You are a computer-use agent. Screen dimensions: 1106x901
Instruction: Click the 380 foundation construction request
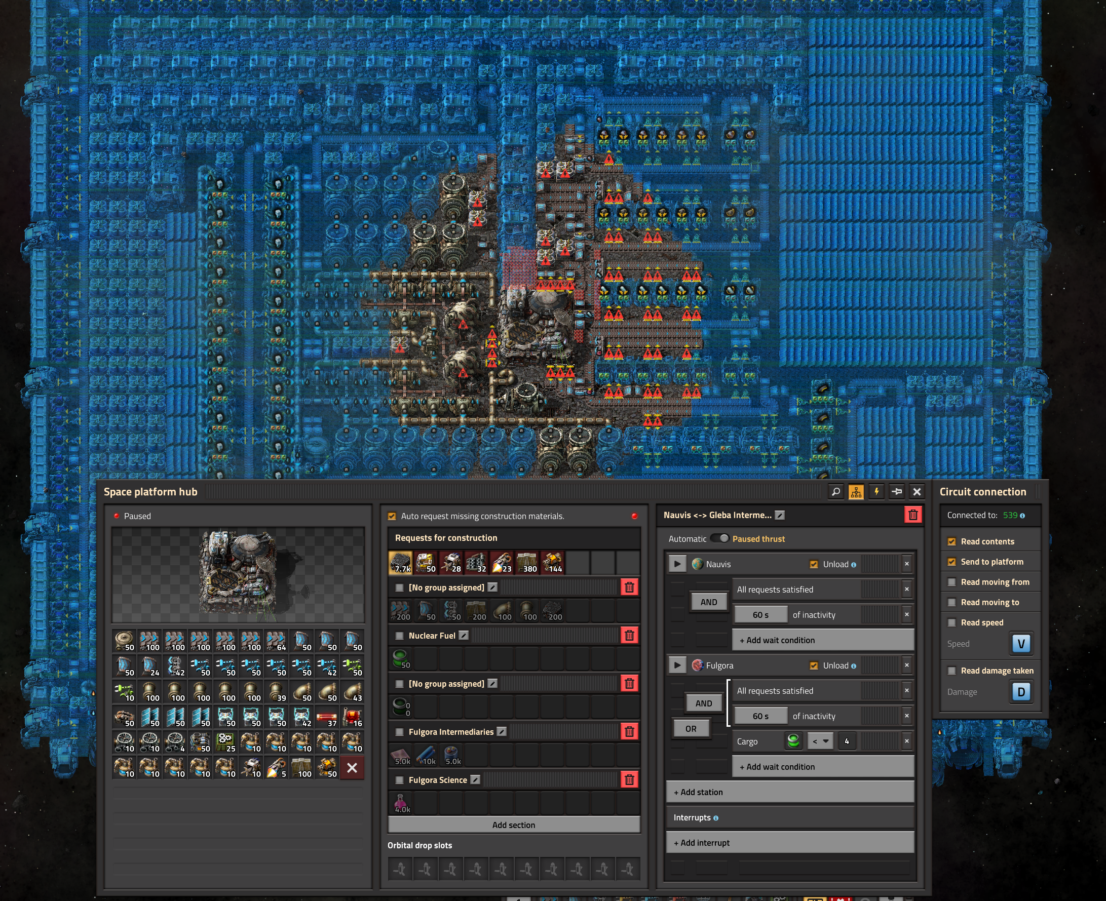(527, 563)
